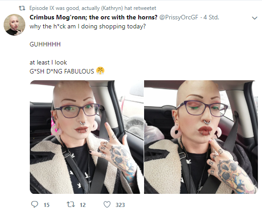Like the tweet with heart icon
The image size is (262, 211).
[107, 204]
